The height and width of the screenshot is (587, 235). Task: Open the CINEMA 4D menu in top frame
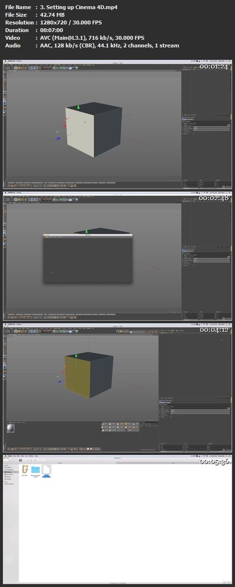(x=11, y=61)
